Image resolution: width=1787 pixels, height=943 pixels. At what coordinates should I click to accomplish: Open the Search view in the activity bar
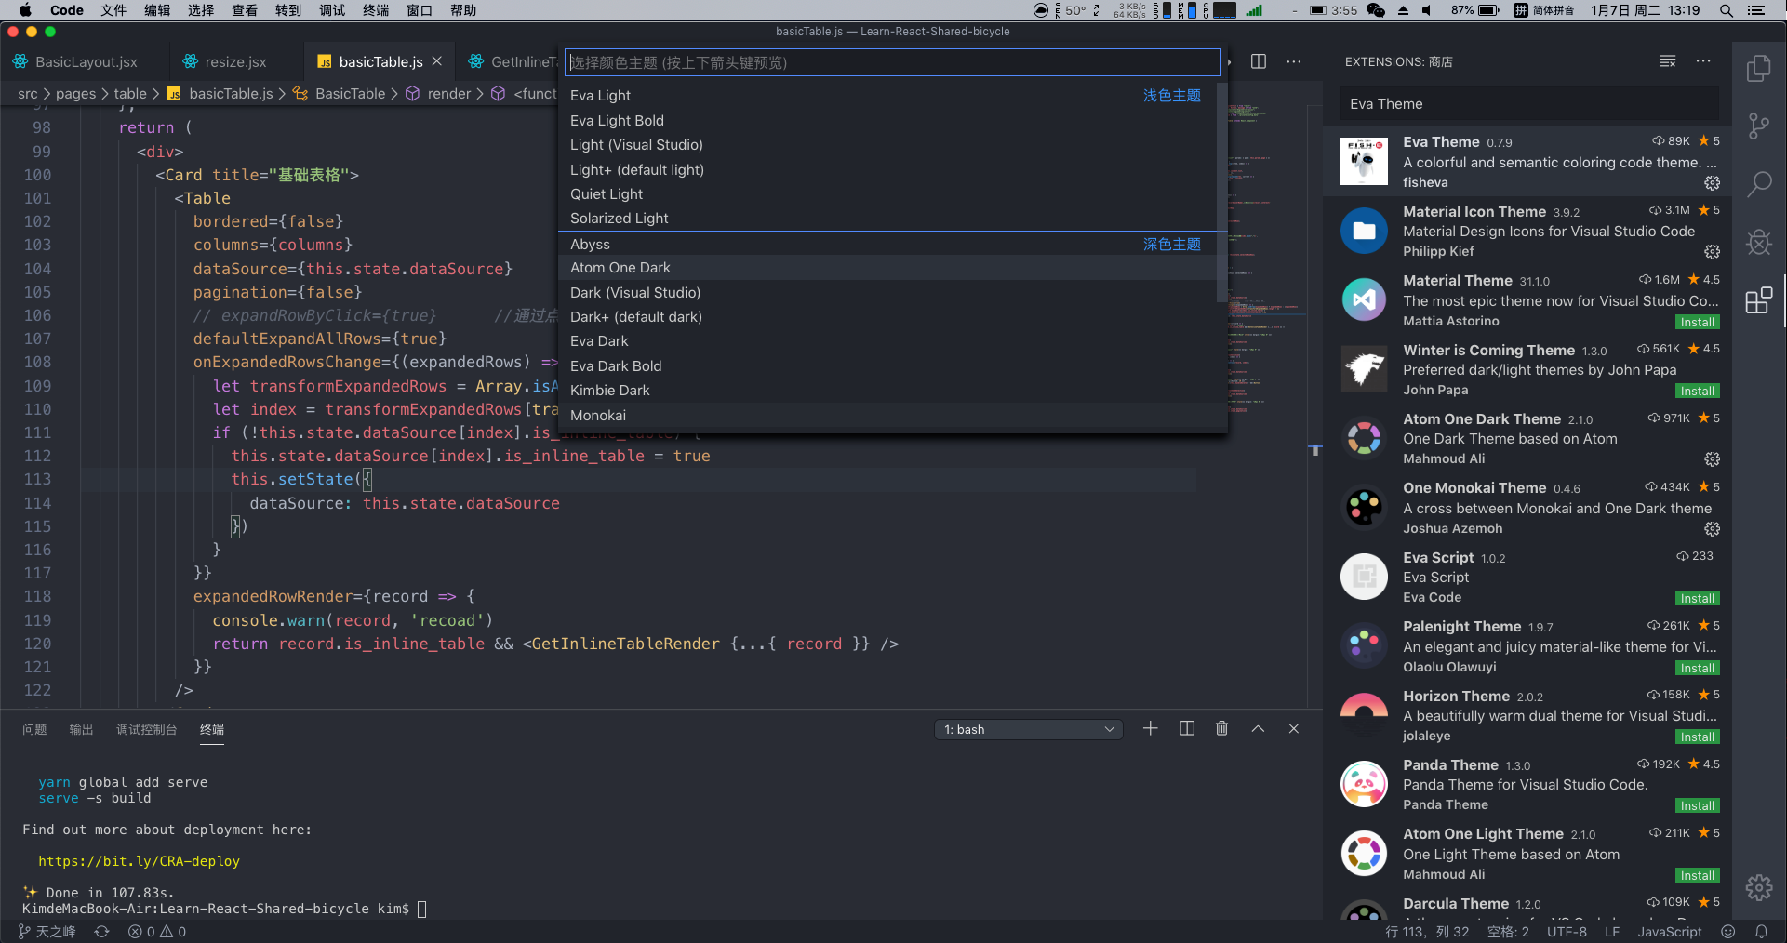(1758, 184)
